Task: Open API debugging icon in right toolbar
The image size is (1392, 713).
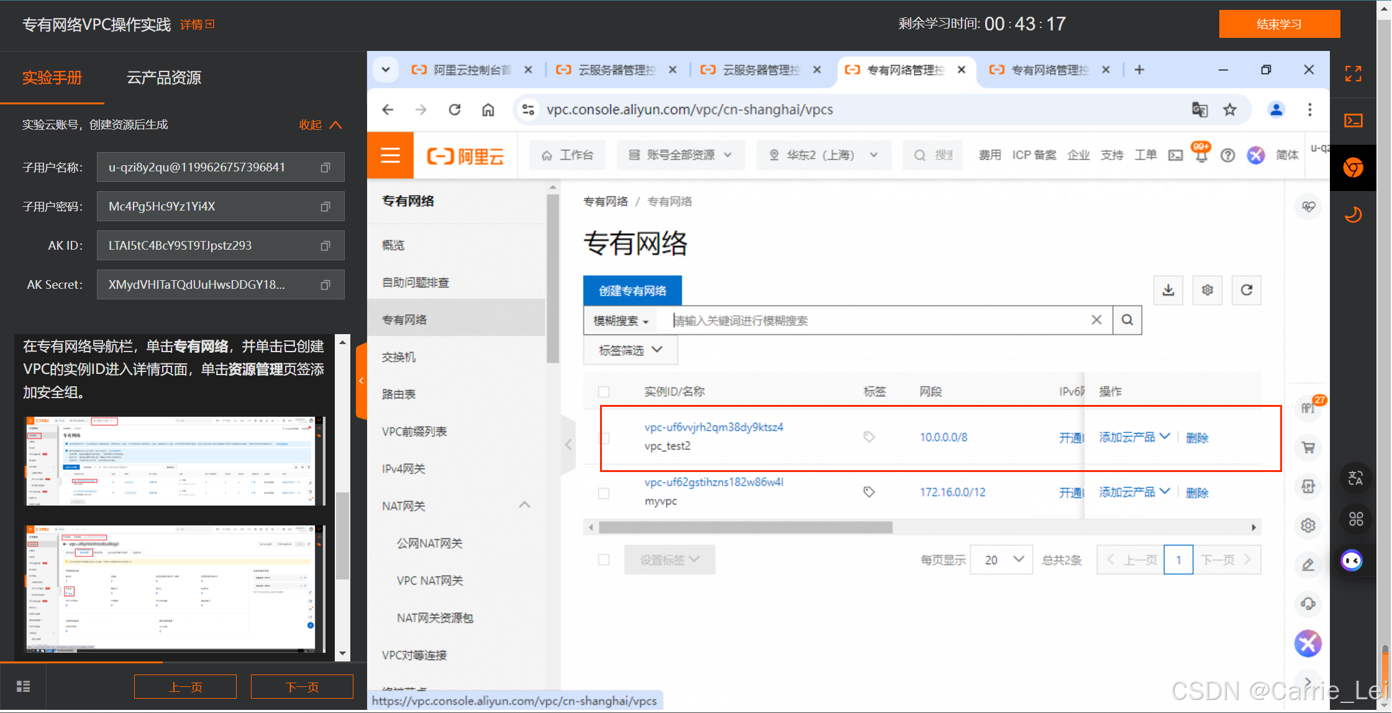Action: click(1309, 407)
